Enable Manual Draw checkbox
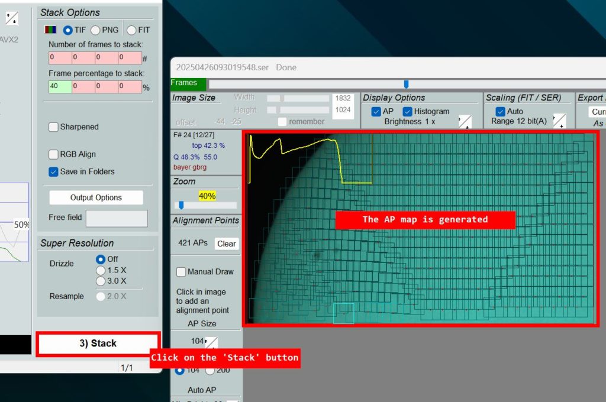 pyautogui.click(x=181, y=272)
